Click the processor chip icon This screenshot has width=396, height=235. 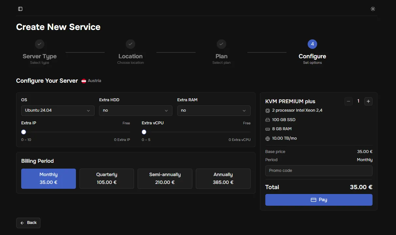coord(268,111)
